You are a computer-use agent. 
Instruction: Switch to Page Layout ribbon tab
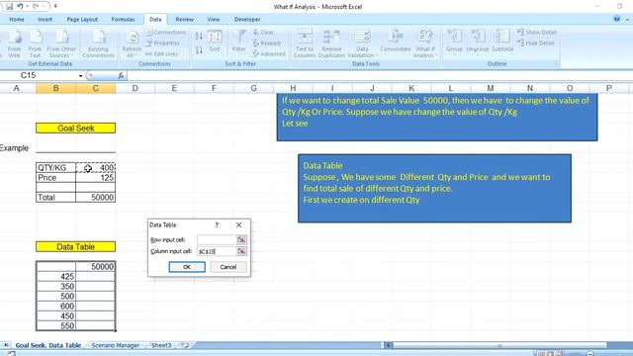(x=82, y=20)
